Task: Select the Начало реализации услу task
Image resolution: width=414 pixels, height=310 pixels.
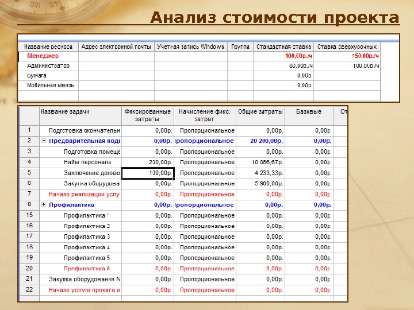Action: tap(85, 194)
